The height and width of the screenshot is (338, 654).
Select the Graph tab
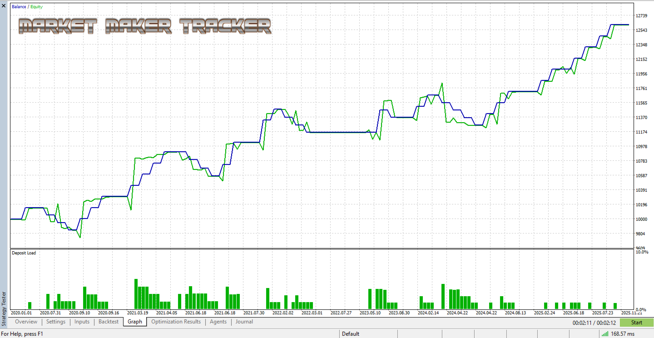coord(135,322)
